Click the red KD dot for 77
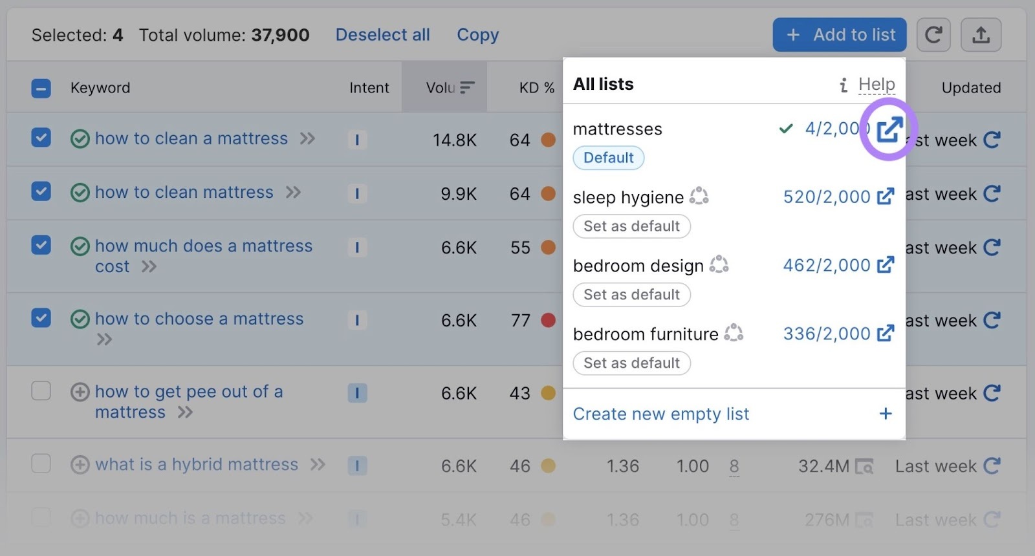 point(548,320)
